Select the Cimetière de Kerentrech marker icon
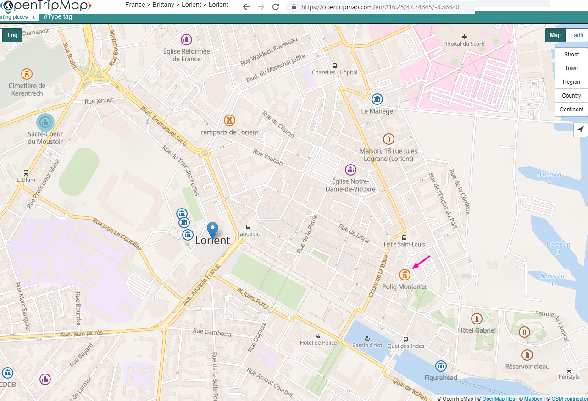Image resolution: width=588 pixels, height=401 pixels. [x=27, y=74]
